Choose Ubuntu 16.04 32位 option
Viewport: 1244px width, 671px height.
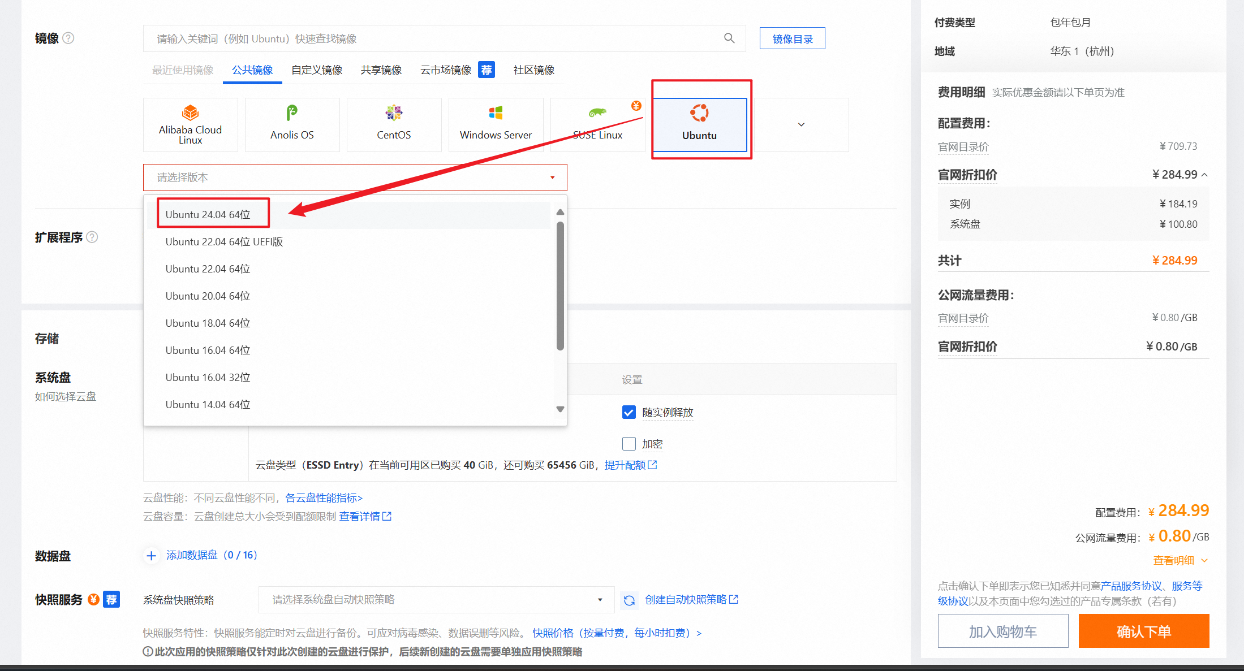tap(348, 378)
